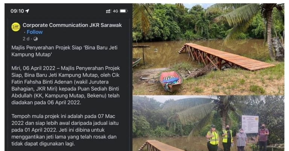This screenshot has height=151, width=289.
Task: Open the 2 d post timestamp
Action: click(x=26, y=39)
